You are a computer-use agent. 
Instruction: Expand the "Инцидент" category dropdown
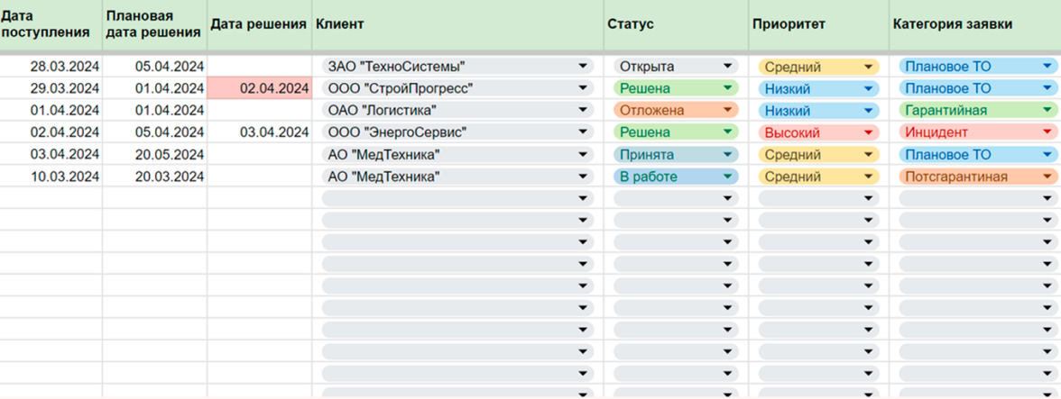976,132
